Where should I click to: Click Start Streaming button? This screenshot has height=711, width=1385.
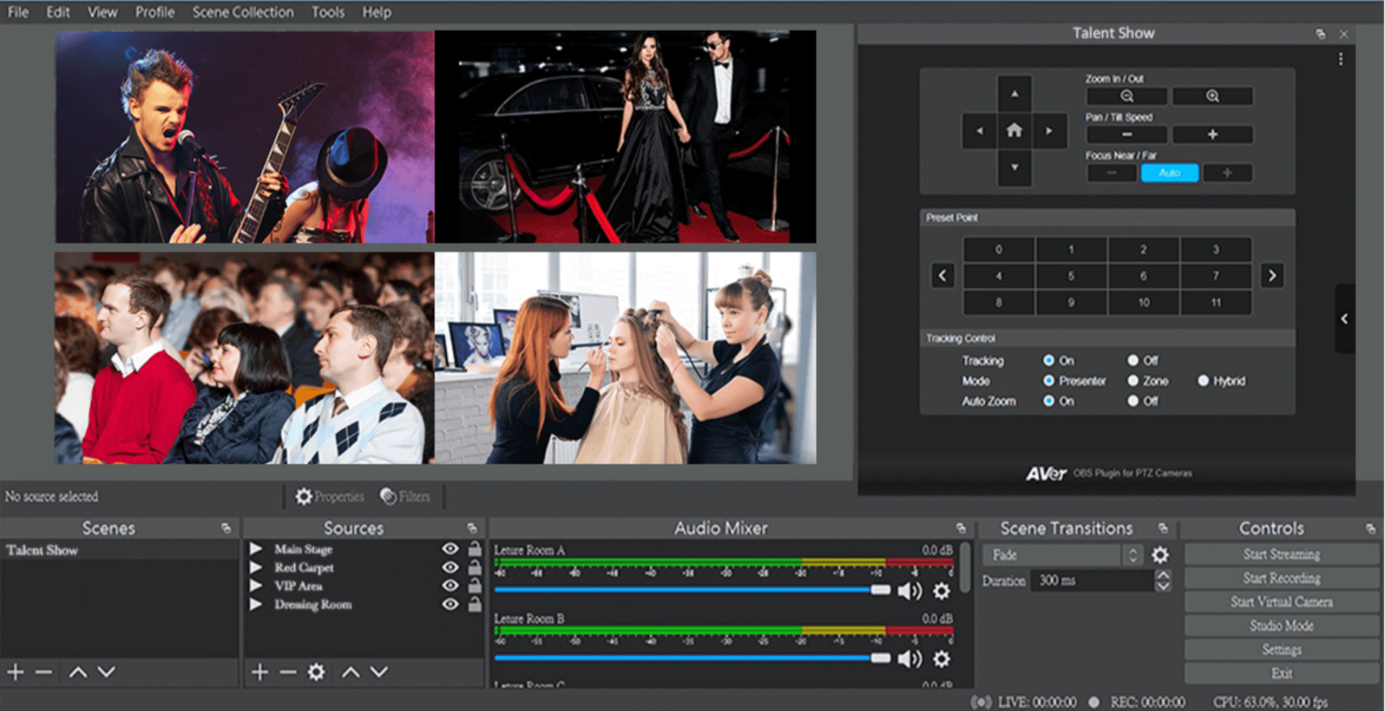coord(1281,554)
